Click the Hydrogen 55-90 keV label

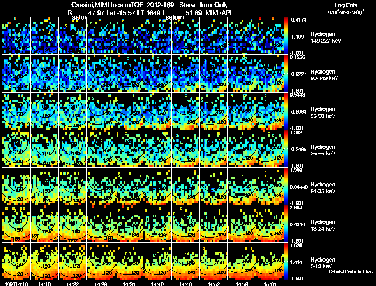pos(323,113)
